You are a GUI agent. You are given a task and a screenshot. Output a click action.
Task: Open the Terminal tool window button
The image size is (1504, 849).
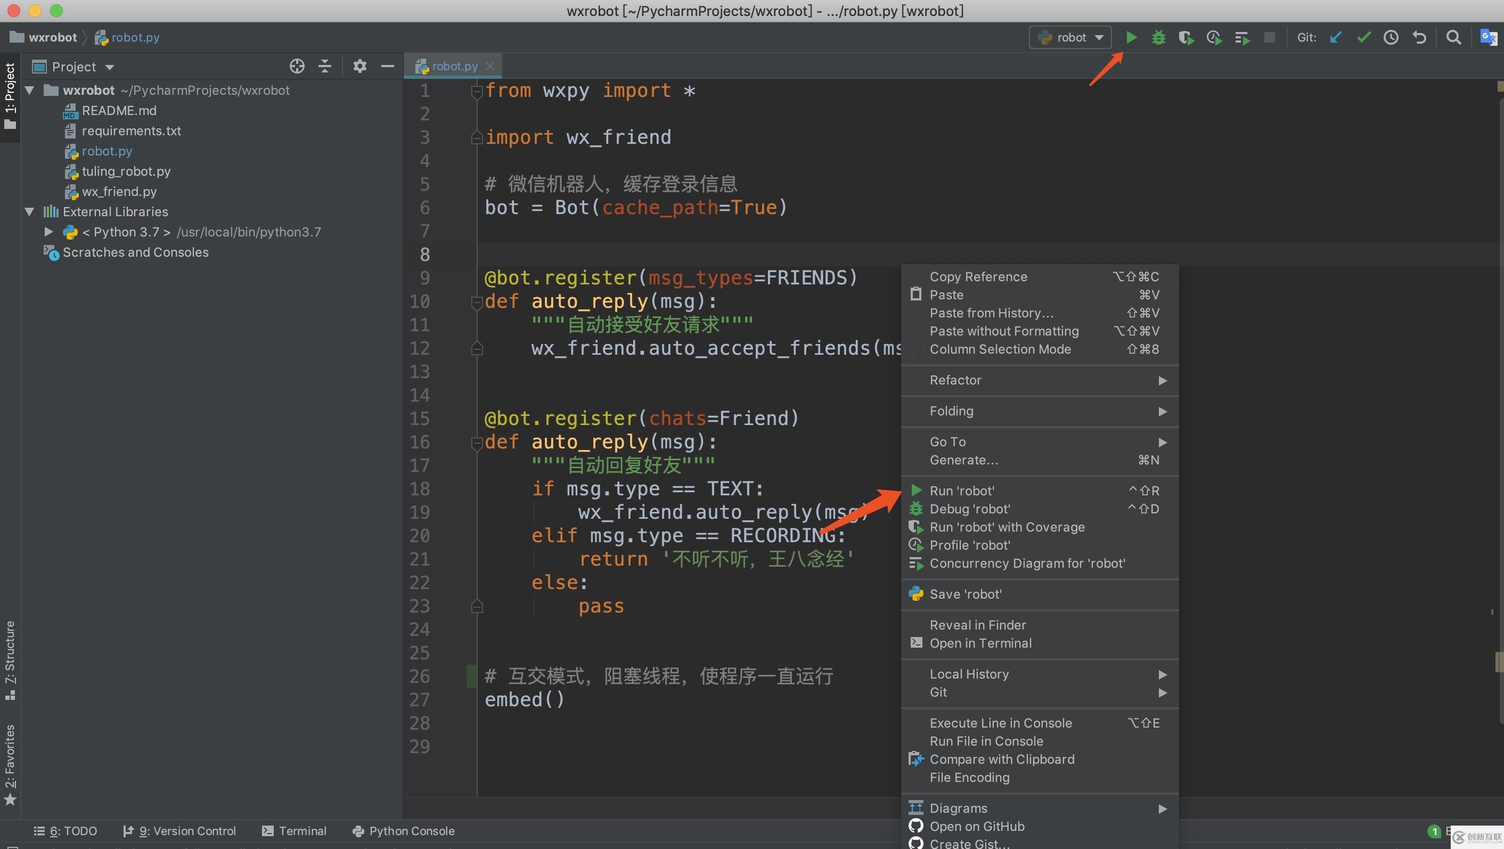tap(295, 830)
